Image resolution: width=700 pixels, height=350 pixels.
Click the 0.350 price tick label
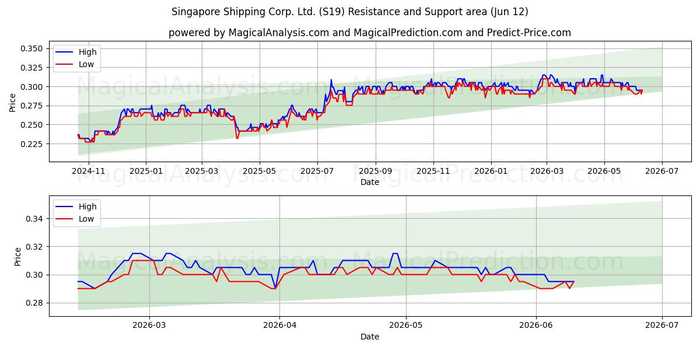pos(33,48)
